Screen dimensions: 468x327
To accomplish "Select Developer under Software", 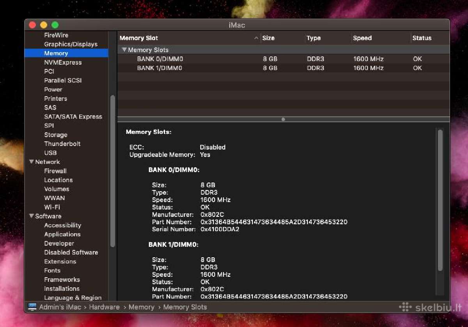I will (x=59, y=243).
